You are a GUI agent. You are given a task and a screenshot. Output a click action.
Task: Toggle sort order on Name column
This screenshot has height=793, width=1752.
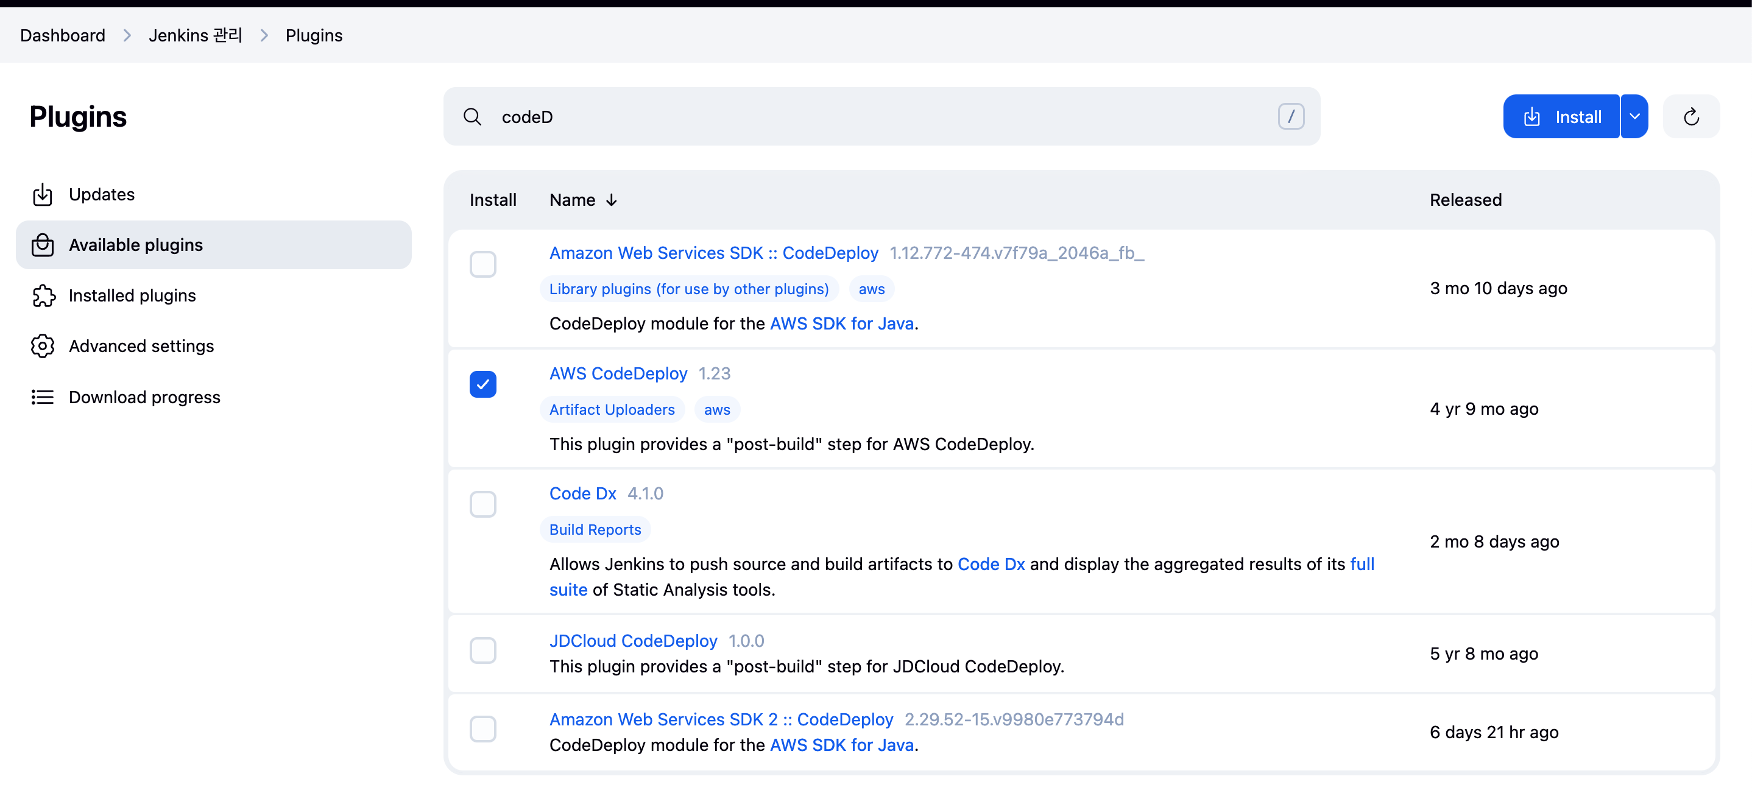(583, 200)
